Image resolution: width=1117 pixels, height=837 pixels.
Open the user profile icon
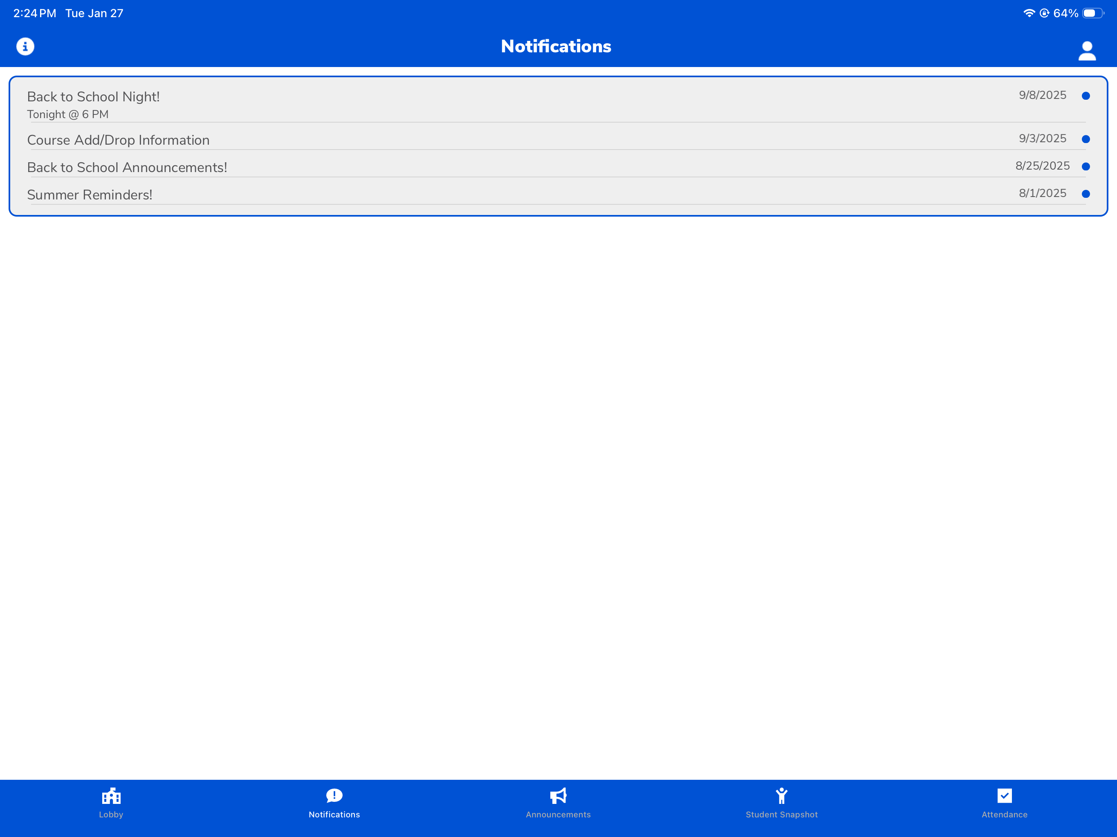click(x=1087, y=51)
